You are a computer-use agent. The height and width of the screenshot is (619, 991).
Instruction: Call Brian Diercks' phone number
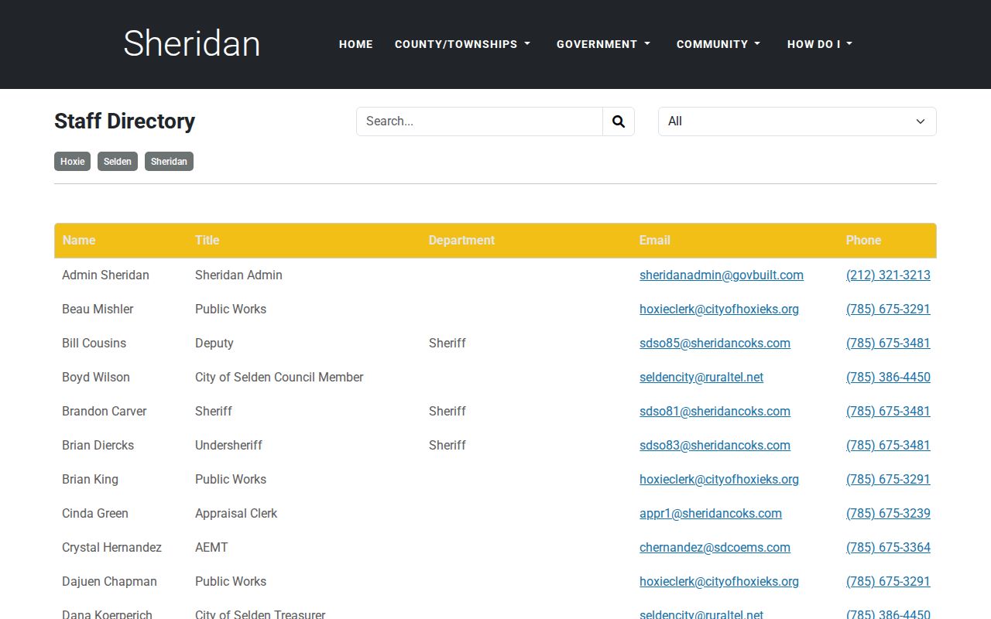pos(888,445)
